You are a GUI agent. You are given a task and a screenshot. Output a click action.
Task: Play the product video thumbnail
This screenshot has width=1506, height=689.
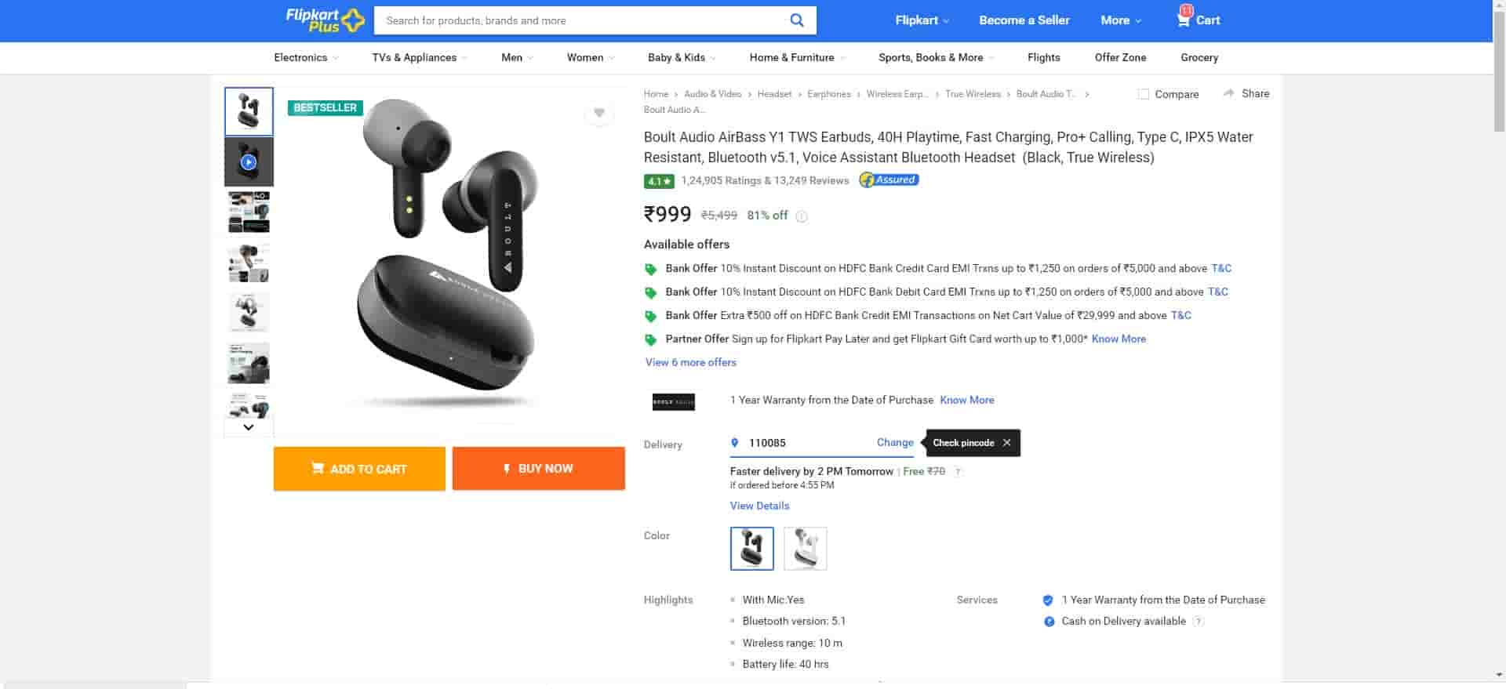(249, 162)
